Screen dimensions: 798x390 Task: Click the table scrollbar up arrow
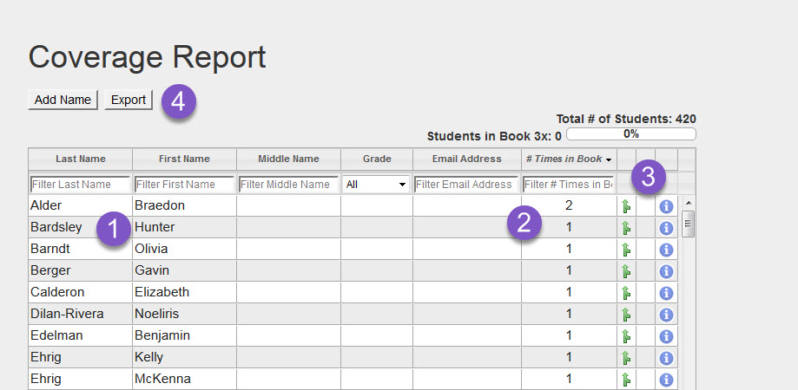pos(689,204)
